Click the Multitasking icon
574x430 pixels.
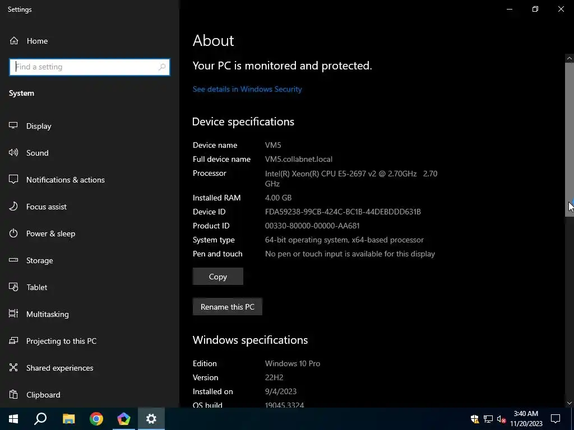[13, 314]
